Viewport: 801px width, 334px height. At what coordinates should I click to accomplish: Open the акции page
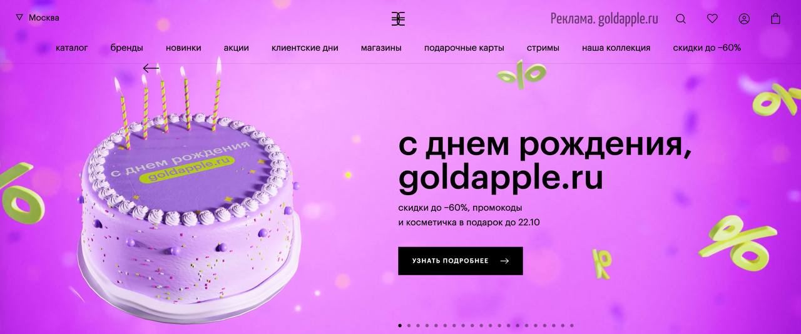tap(237, 48)
